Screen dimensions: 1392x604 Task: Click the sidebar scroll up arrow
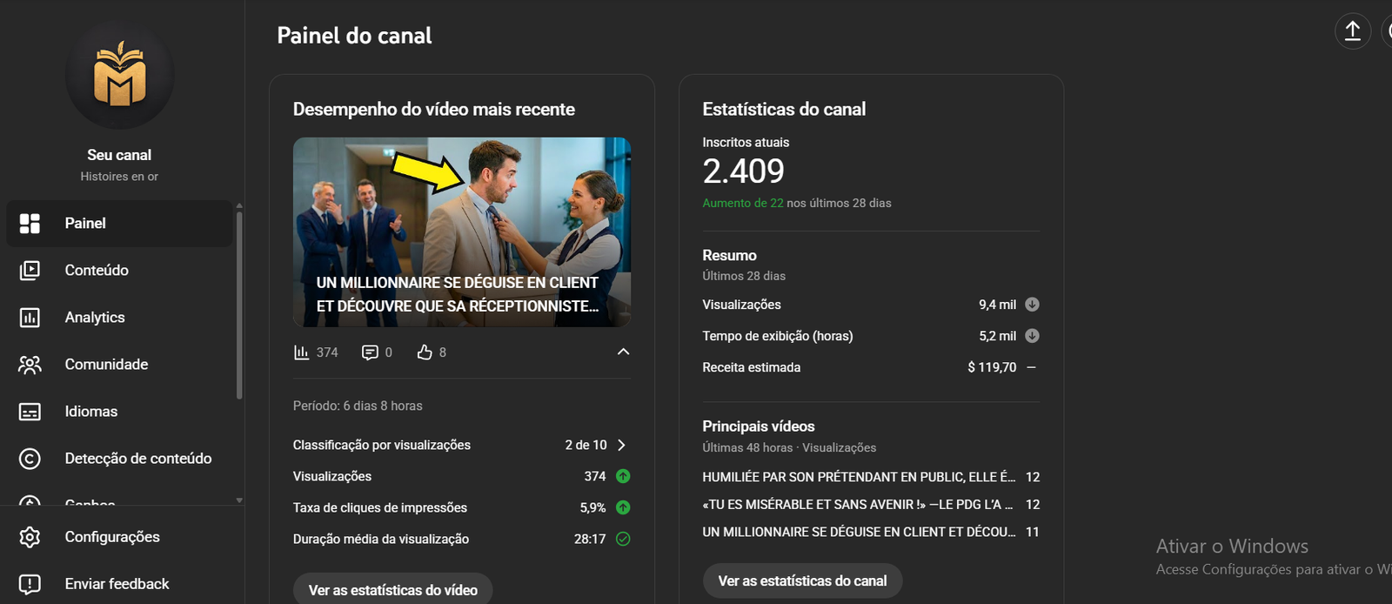click(x=239, y=206)
